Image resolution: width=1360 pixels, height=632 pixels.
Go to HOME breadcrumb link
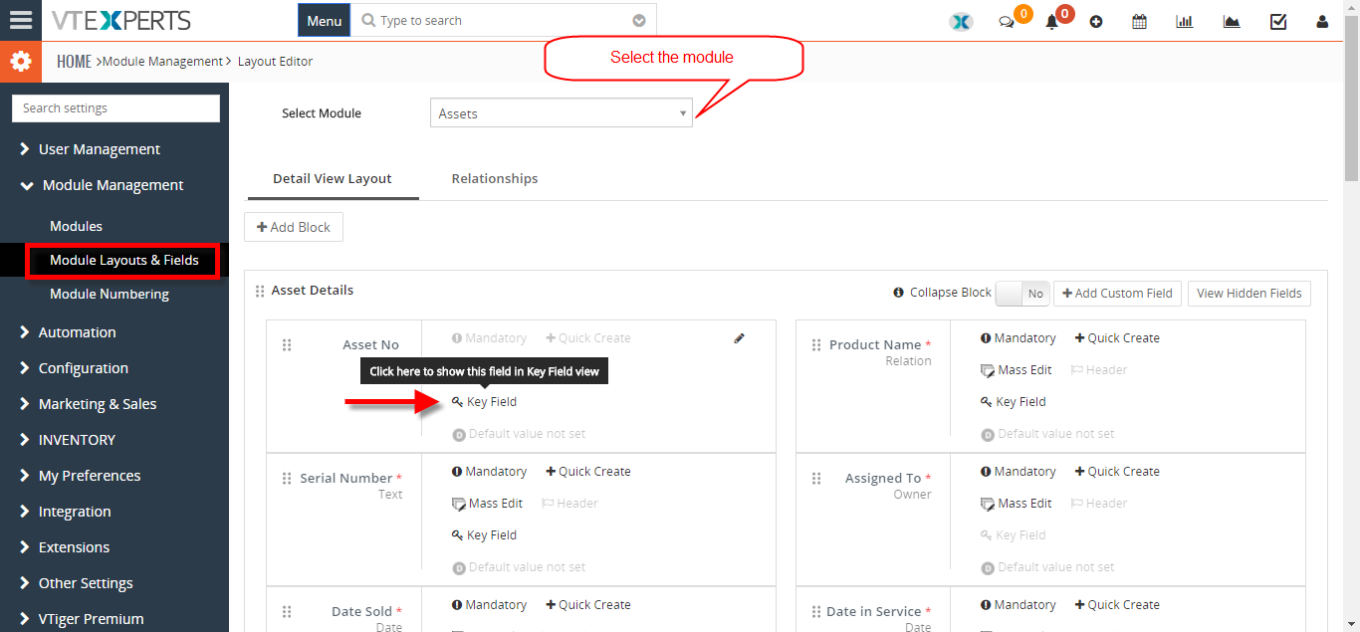tap(74, 62)
